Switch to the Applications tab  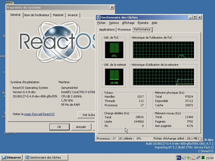tap(107, 29)
